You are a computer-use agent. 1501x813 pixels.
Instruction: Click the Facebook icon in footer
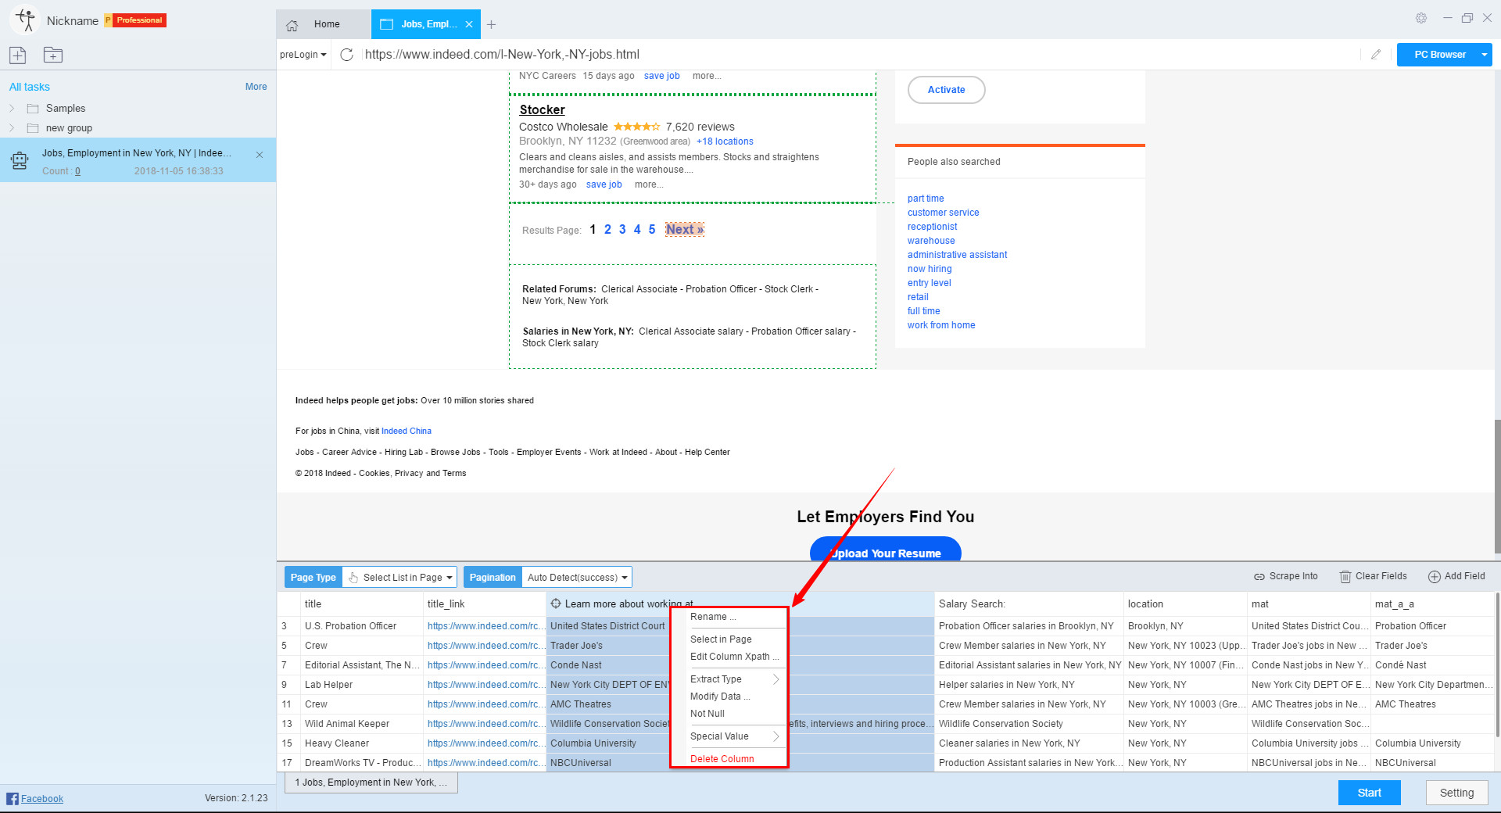coord(13,798)
